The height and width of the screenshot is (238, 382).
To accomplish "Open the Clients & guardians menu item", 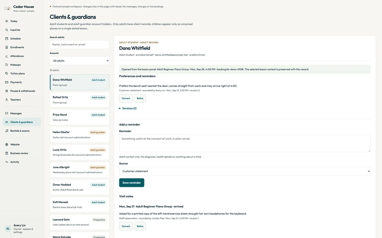I will pyautogui.click(x=21, y=122).
